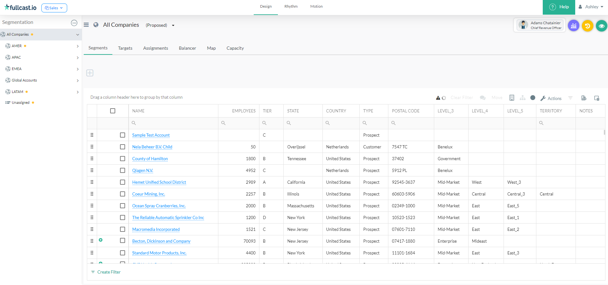Click the drag handle of Sample Test Account row
The width and height of the screenshot is (608, 285).
tap(92, 135)
